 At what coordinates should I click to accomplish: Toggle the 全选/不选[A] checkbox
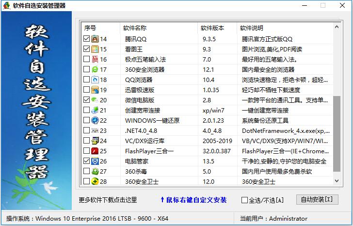point(244,200)
